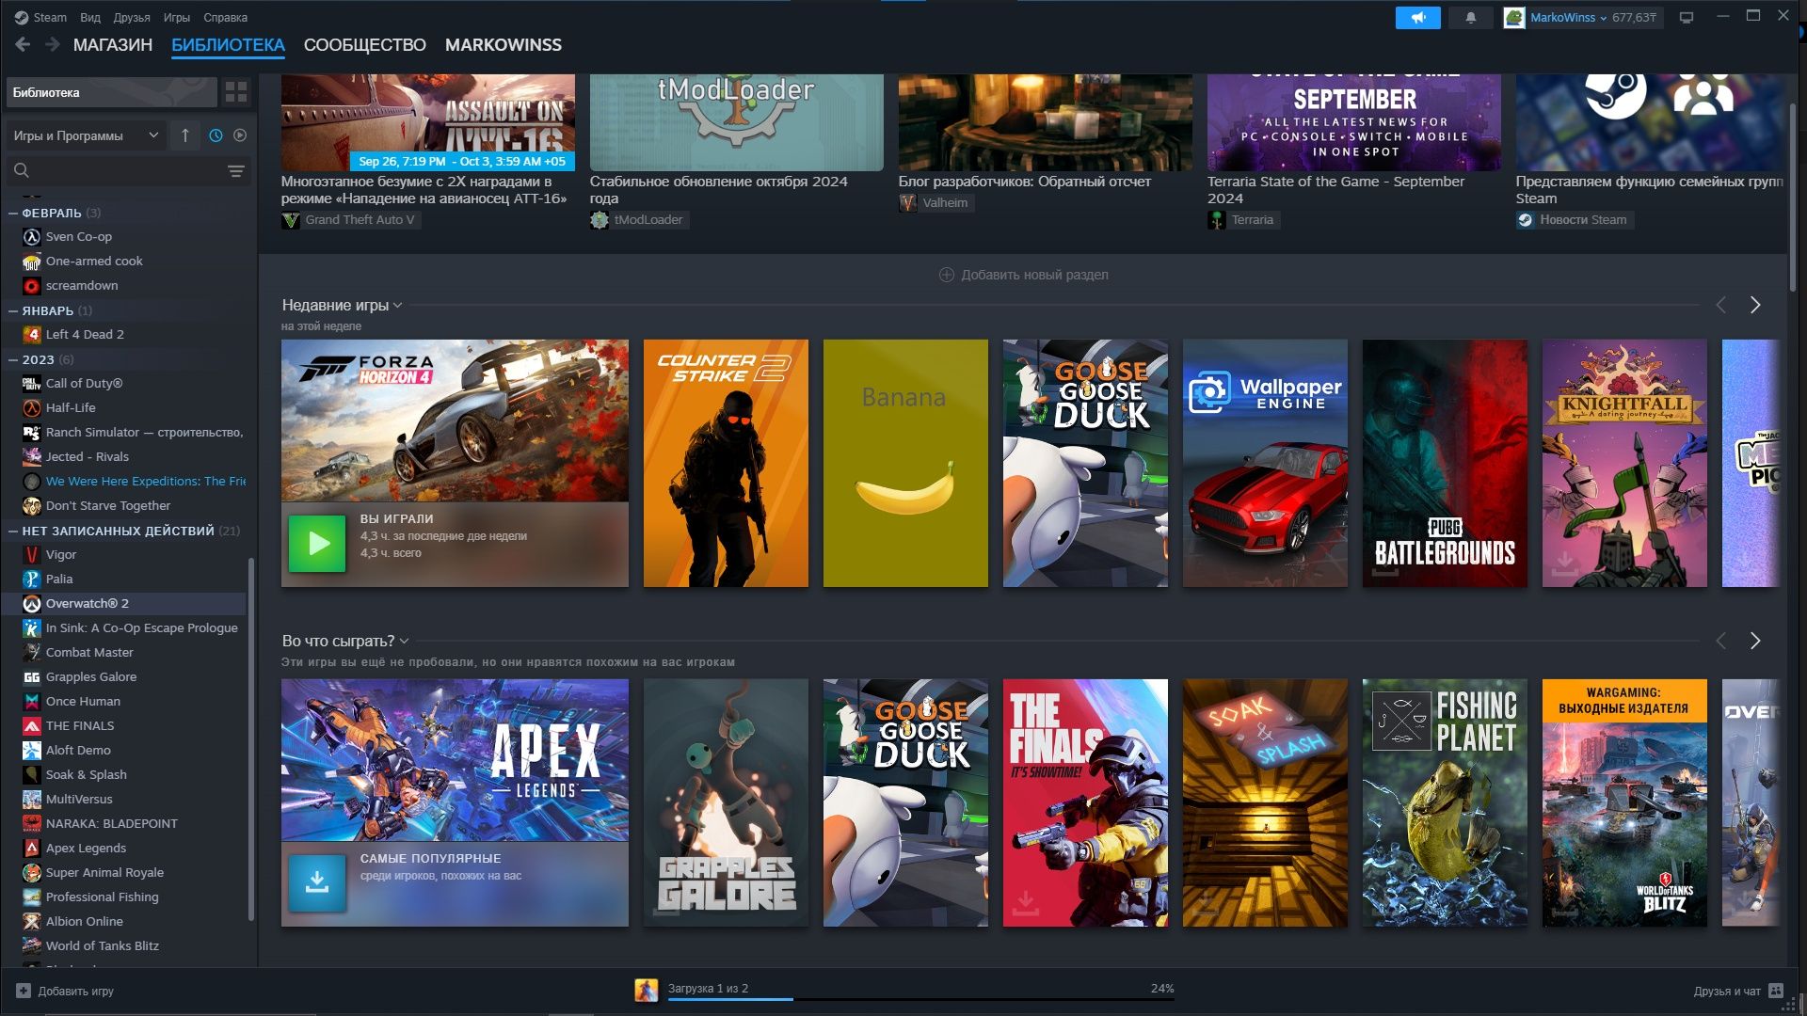Screen dimensions: 1807x1016
Task: Collapse the ЯНВАРЬ category
Action: click(x=13, y=311)
